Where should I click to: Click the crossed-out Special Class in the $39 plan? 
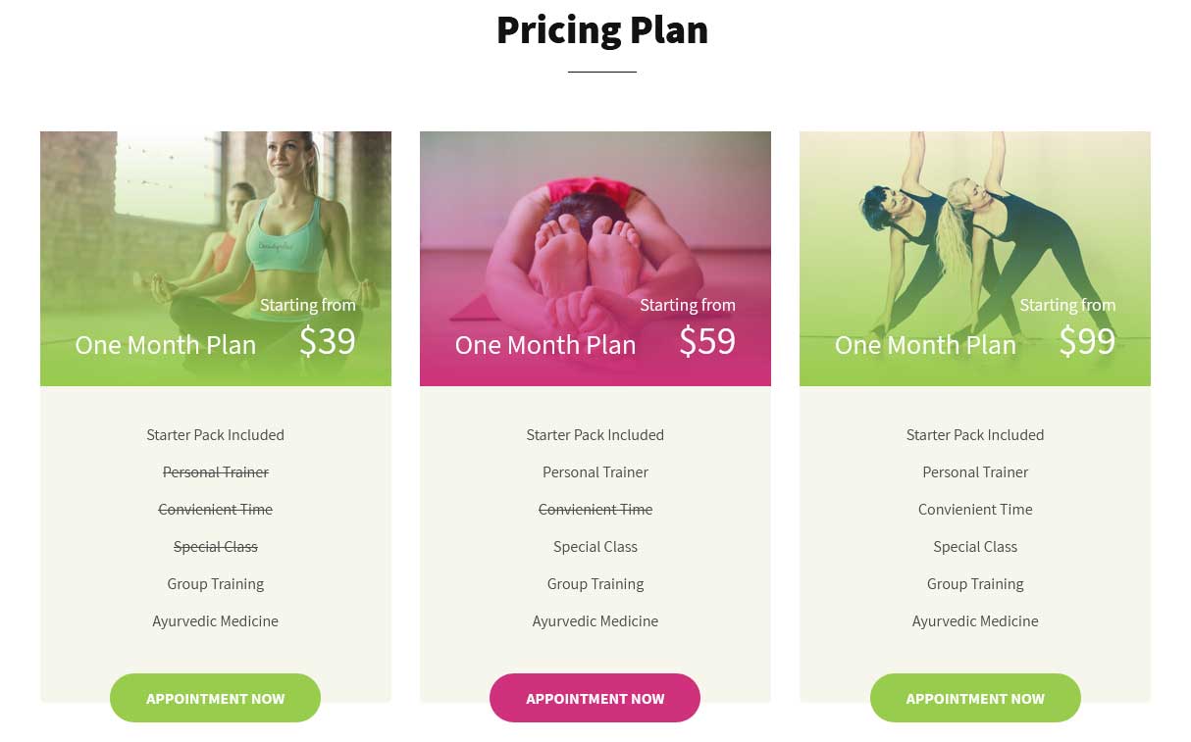pos(216,547)
